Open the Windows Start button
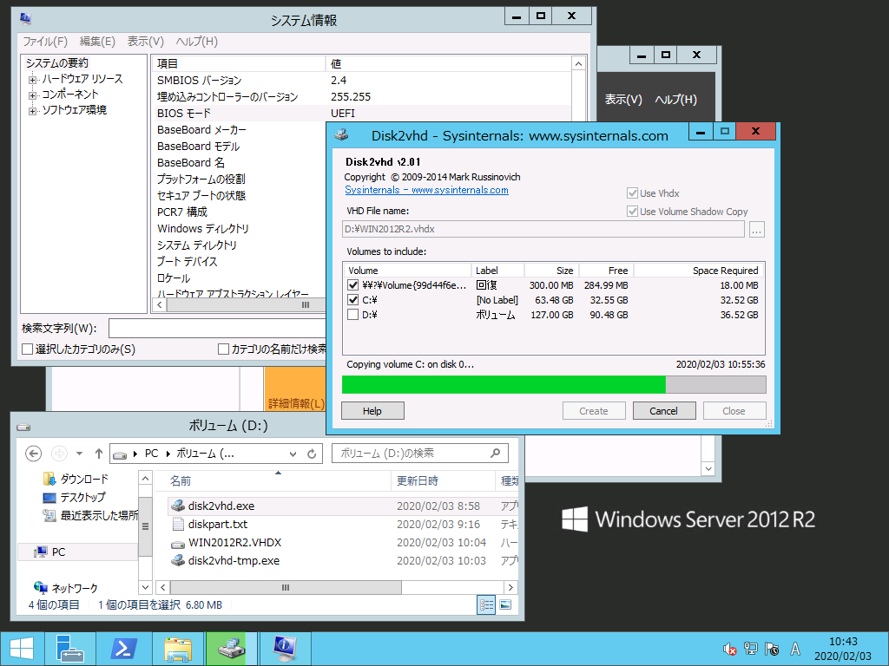Screen dimensions: 889x666 click(22, 649)
